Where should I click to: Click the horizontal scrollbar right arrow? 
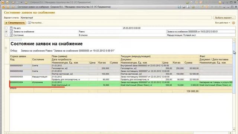coord(231,133)
